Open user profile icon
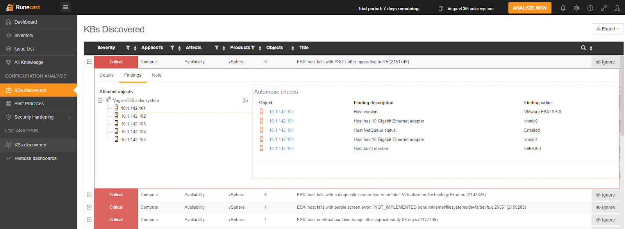Screen dimensions: 625x229 point(617,8)
